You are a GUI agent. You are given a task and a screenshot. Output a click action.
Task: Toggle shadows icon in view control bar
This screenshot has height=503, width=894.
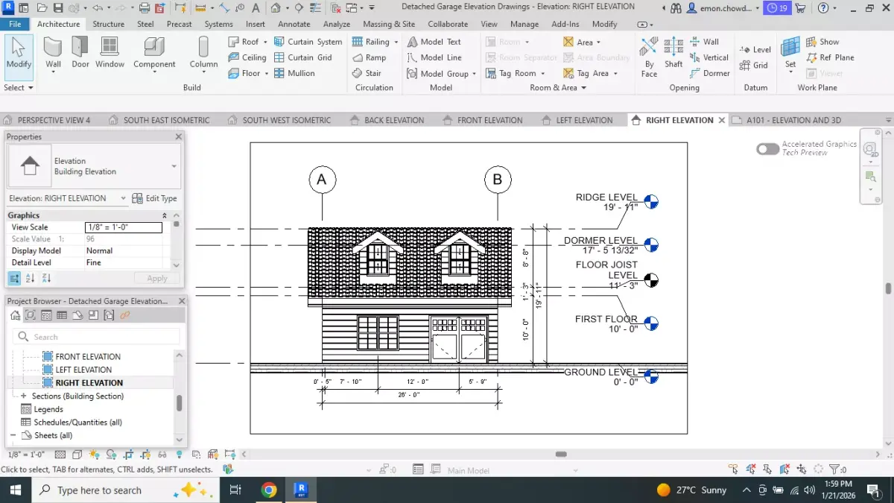[x=111, y=455]
